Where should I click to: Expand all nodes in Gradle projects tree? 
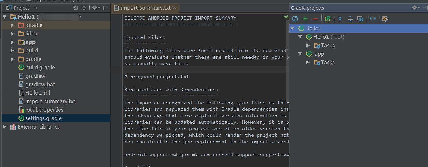coord(340,19)
